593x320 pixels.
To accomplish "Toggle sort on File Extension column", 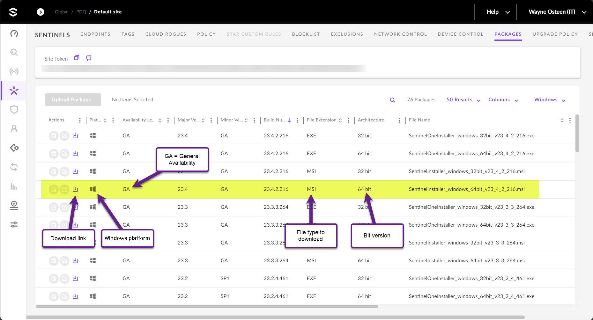I will [340, 120].
